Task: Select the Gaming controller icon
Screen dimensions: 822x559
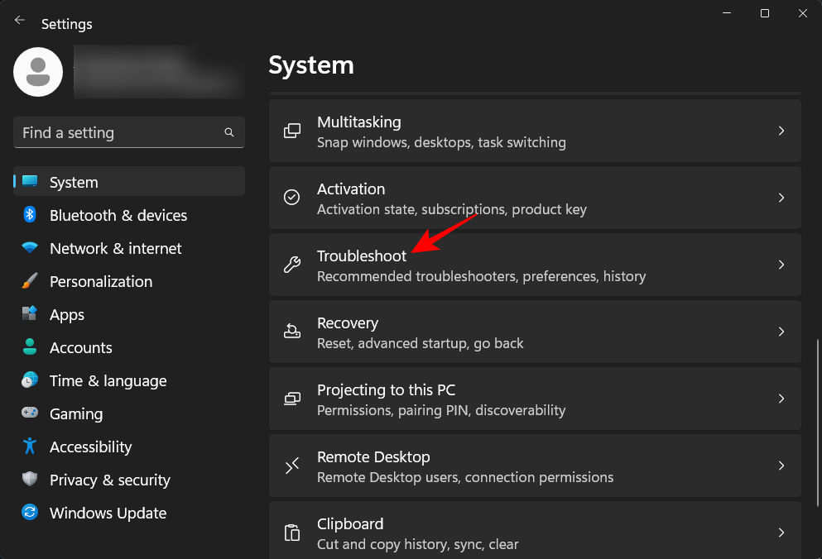Action: click(x=30, y=413)
